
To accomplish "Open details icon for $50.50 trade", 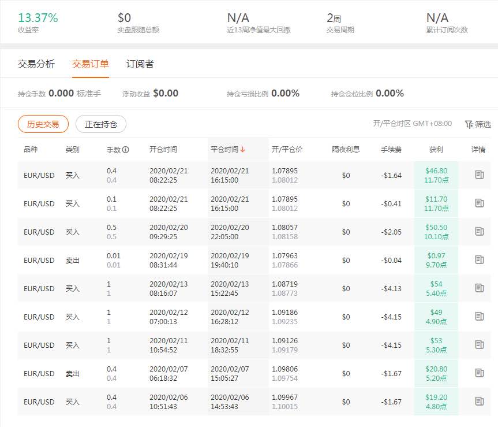I will pyautogui.click(x=480, y=231).
